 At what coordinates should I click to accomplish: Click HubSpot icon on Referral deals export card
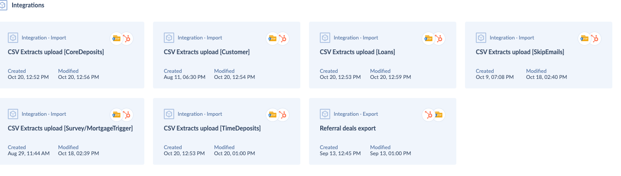[429, 115]
